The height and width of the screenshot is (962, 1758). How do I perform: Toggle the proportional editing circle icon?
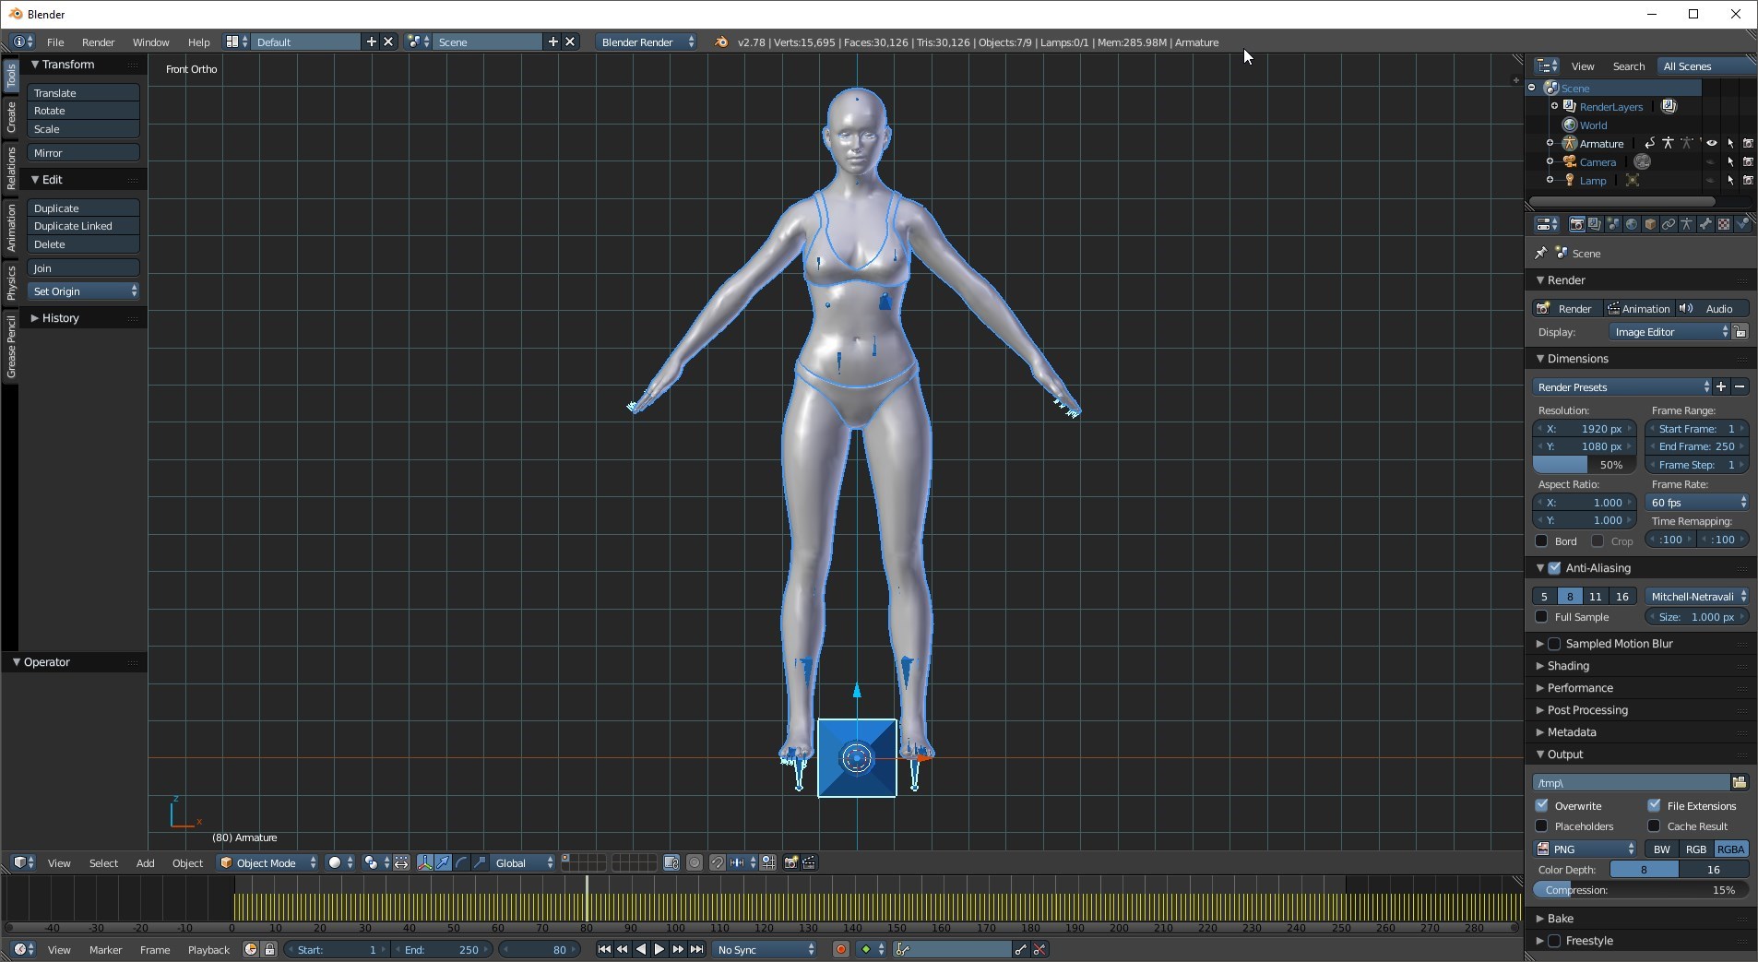click(695, 862)
